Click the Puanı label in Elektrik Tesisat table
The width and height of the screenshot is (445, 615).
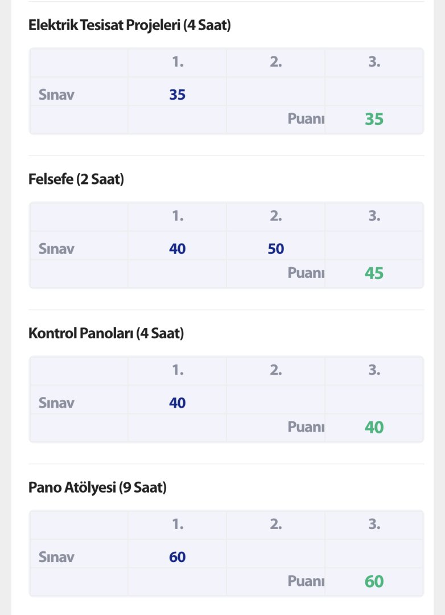(306, 119)
